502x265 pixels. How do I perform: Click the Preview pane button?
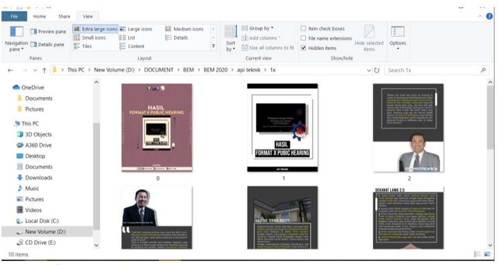pyautogui.click(x=48, y=32)
